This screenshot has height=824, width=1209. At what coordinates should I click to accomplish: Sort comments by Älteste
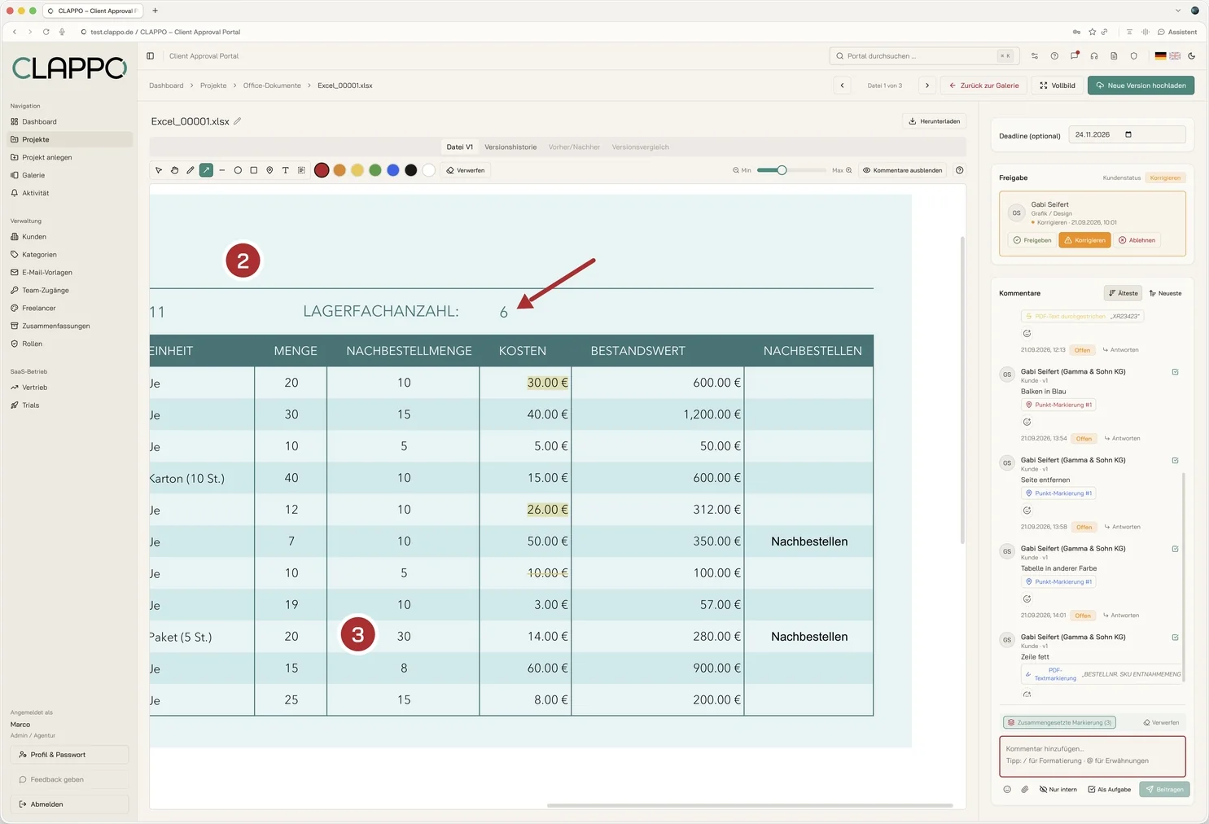click(1124, 293)
